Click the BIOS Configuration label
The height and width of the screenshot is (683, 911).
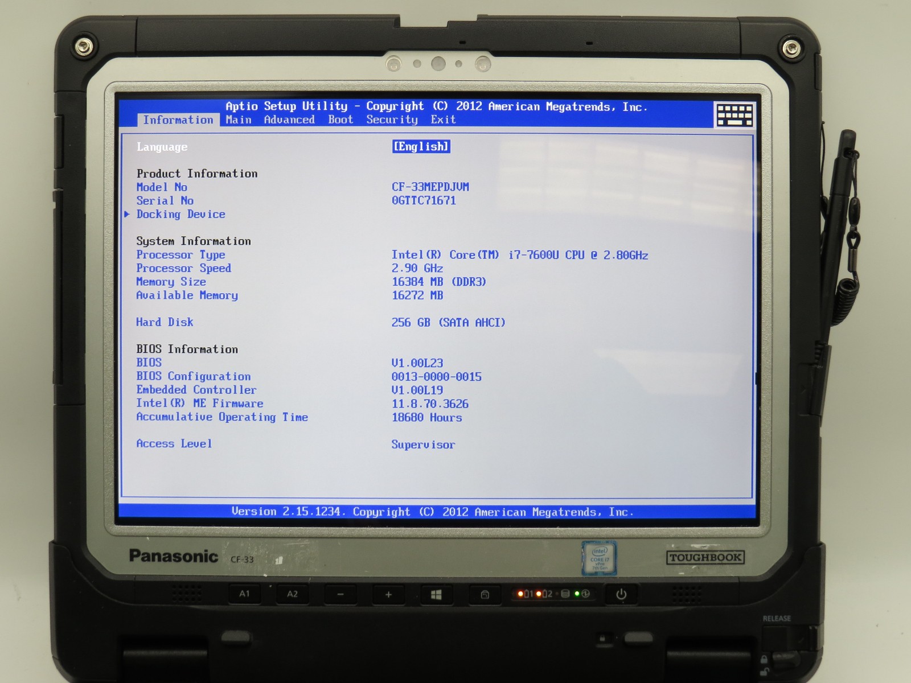click(193, 376)
